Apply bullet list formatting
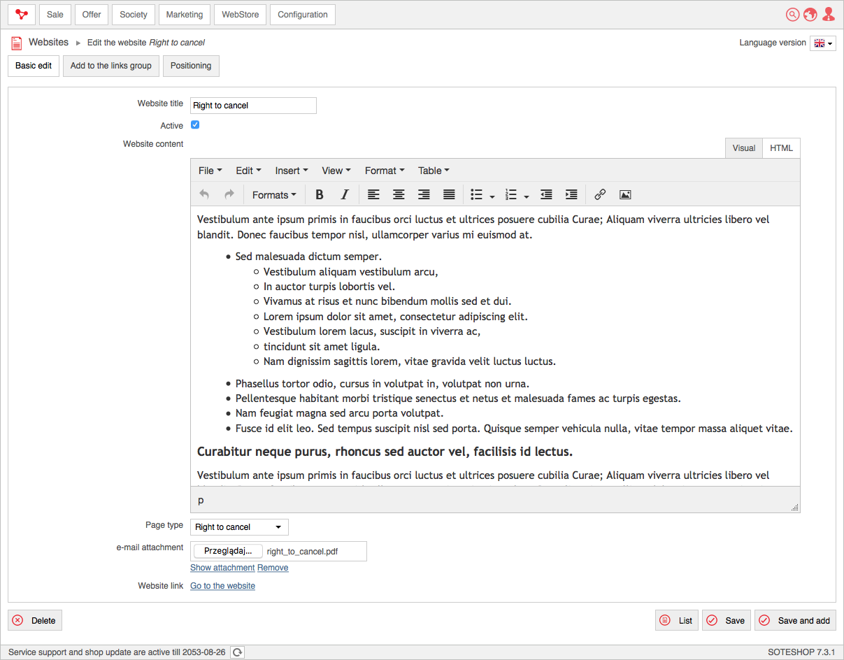The height and width of the screenshot is (660, 844). (477, 194)
